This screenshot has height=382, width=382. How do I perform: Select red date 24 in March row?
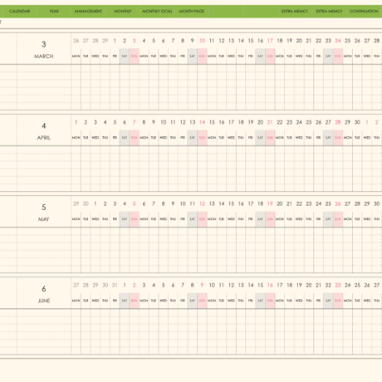tap(338, 41)
